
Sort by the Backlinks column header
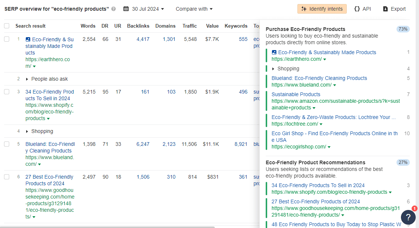138,26
